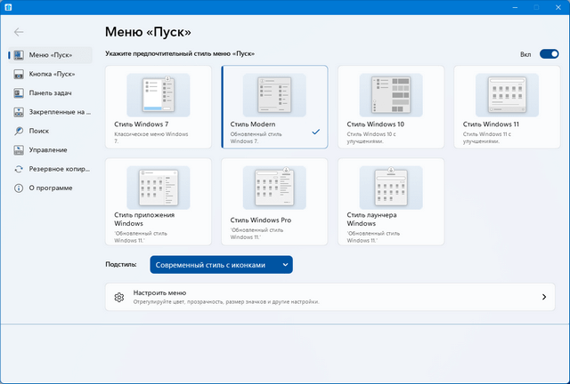Click the Меню «Пуск» sidebar icon
The height and width of the screenshot is (384, 570).
(19, 55)
